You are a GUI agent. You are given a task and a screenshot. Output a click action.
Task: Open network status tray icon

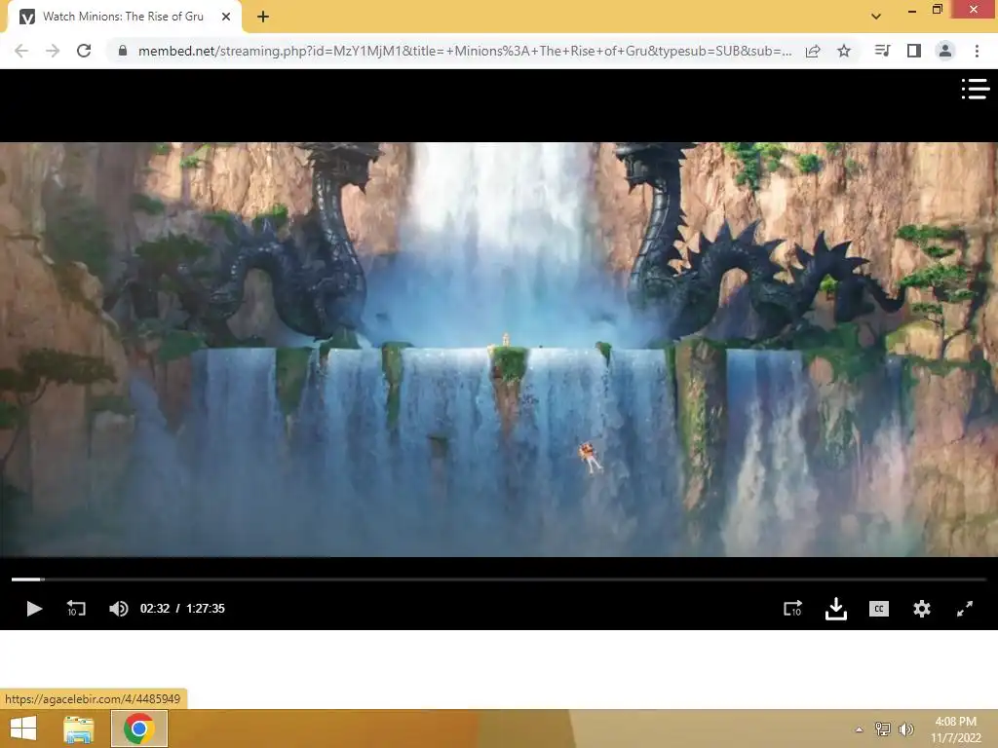(883, 729)
